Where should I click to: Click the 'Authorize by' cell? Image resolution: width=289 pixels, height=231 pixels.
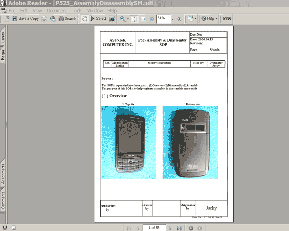point(107,208)
